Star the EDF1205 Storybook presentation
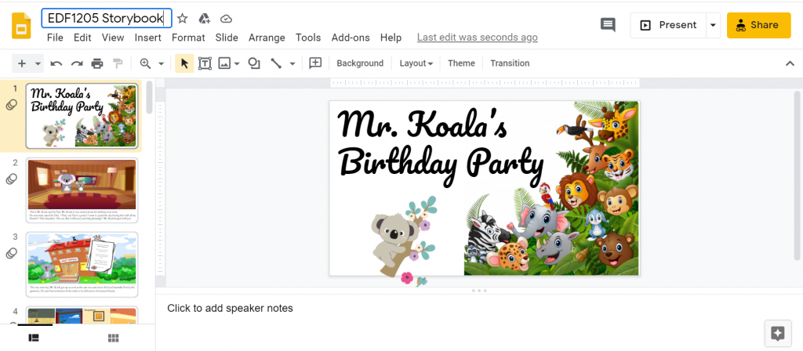 182,19
